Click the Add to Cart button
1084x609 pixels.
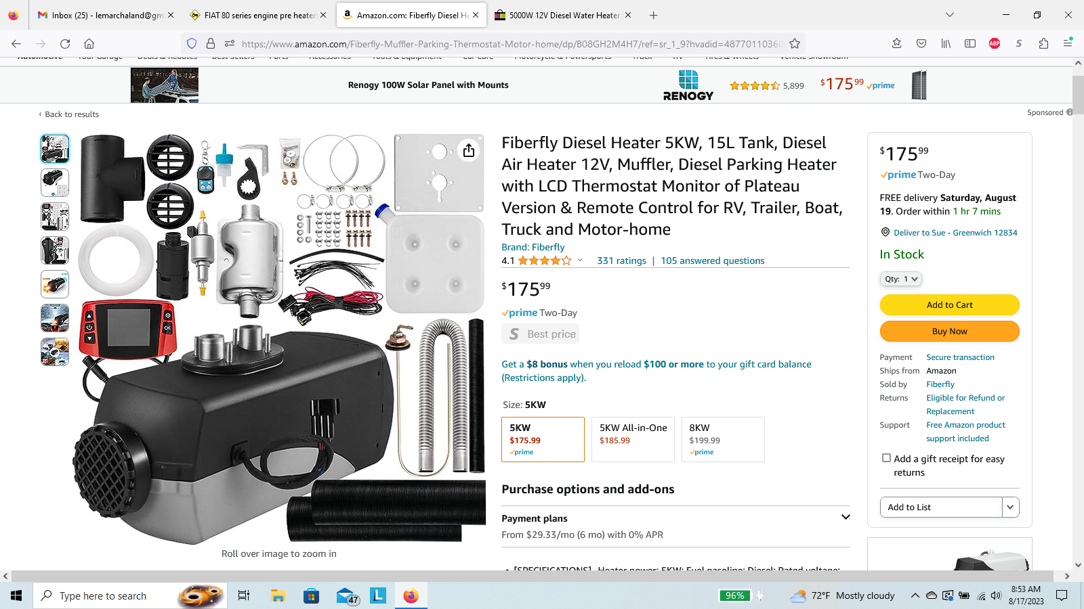pos(949,305)
